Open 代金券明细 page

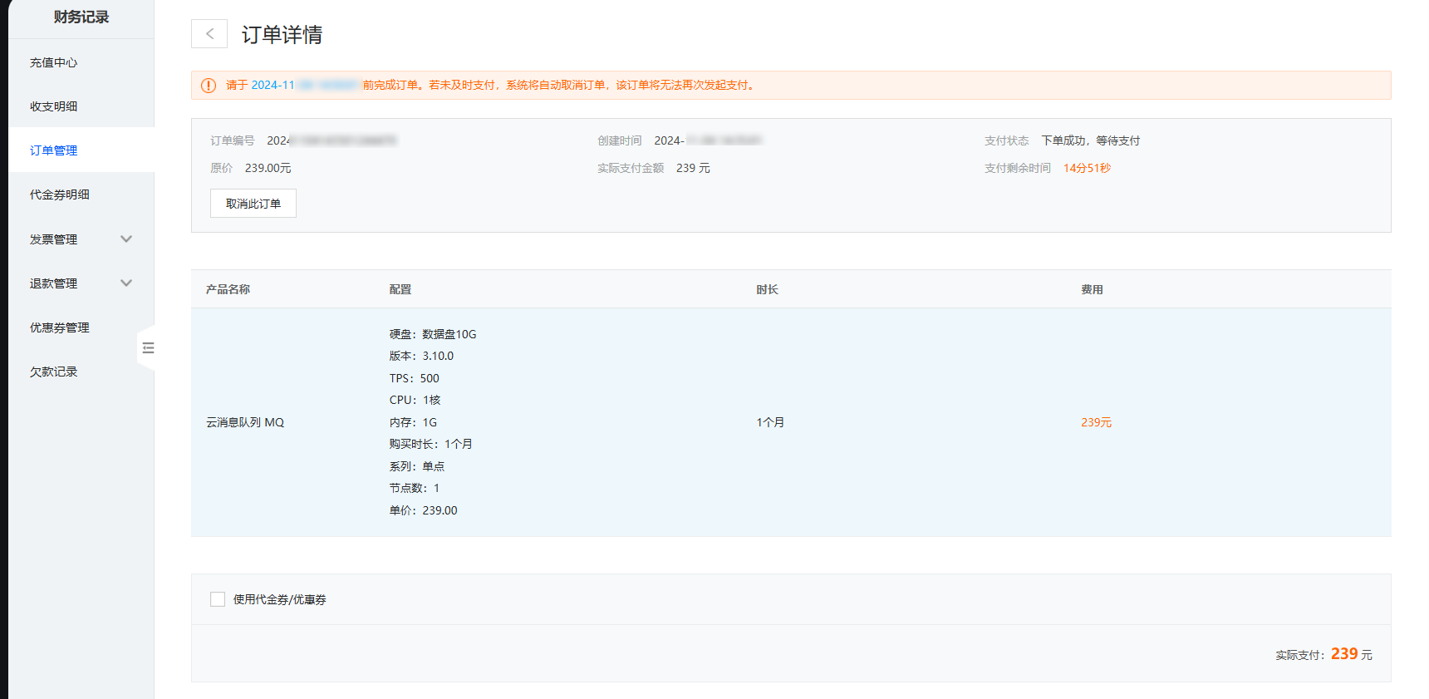click(60, 194)
